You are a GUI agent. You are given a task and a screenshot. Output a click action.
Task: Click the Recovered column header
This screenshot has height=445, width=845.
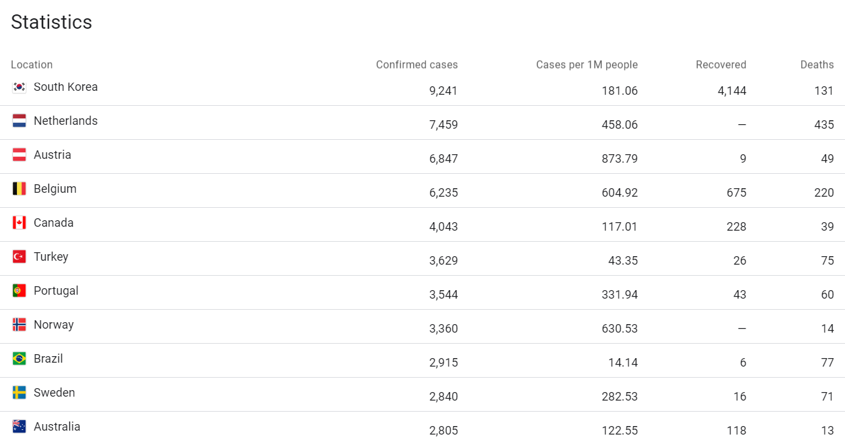coord(721,65)
